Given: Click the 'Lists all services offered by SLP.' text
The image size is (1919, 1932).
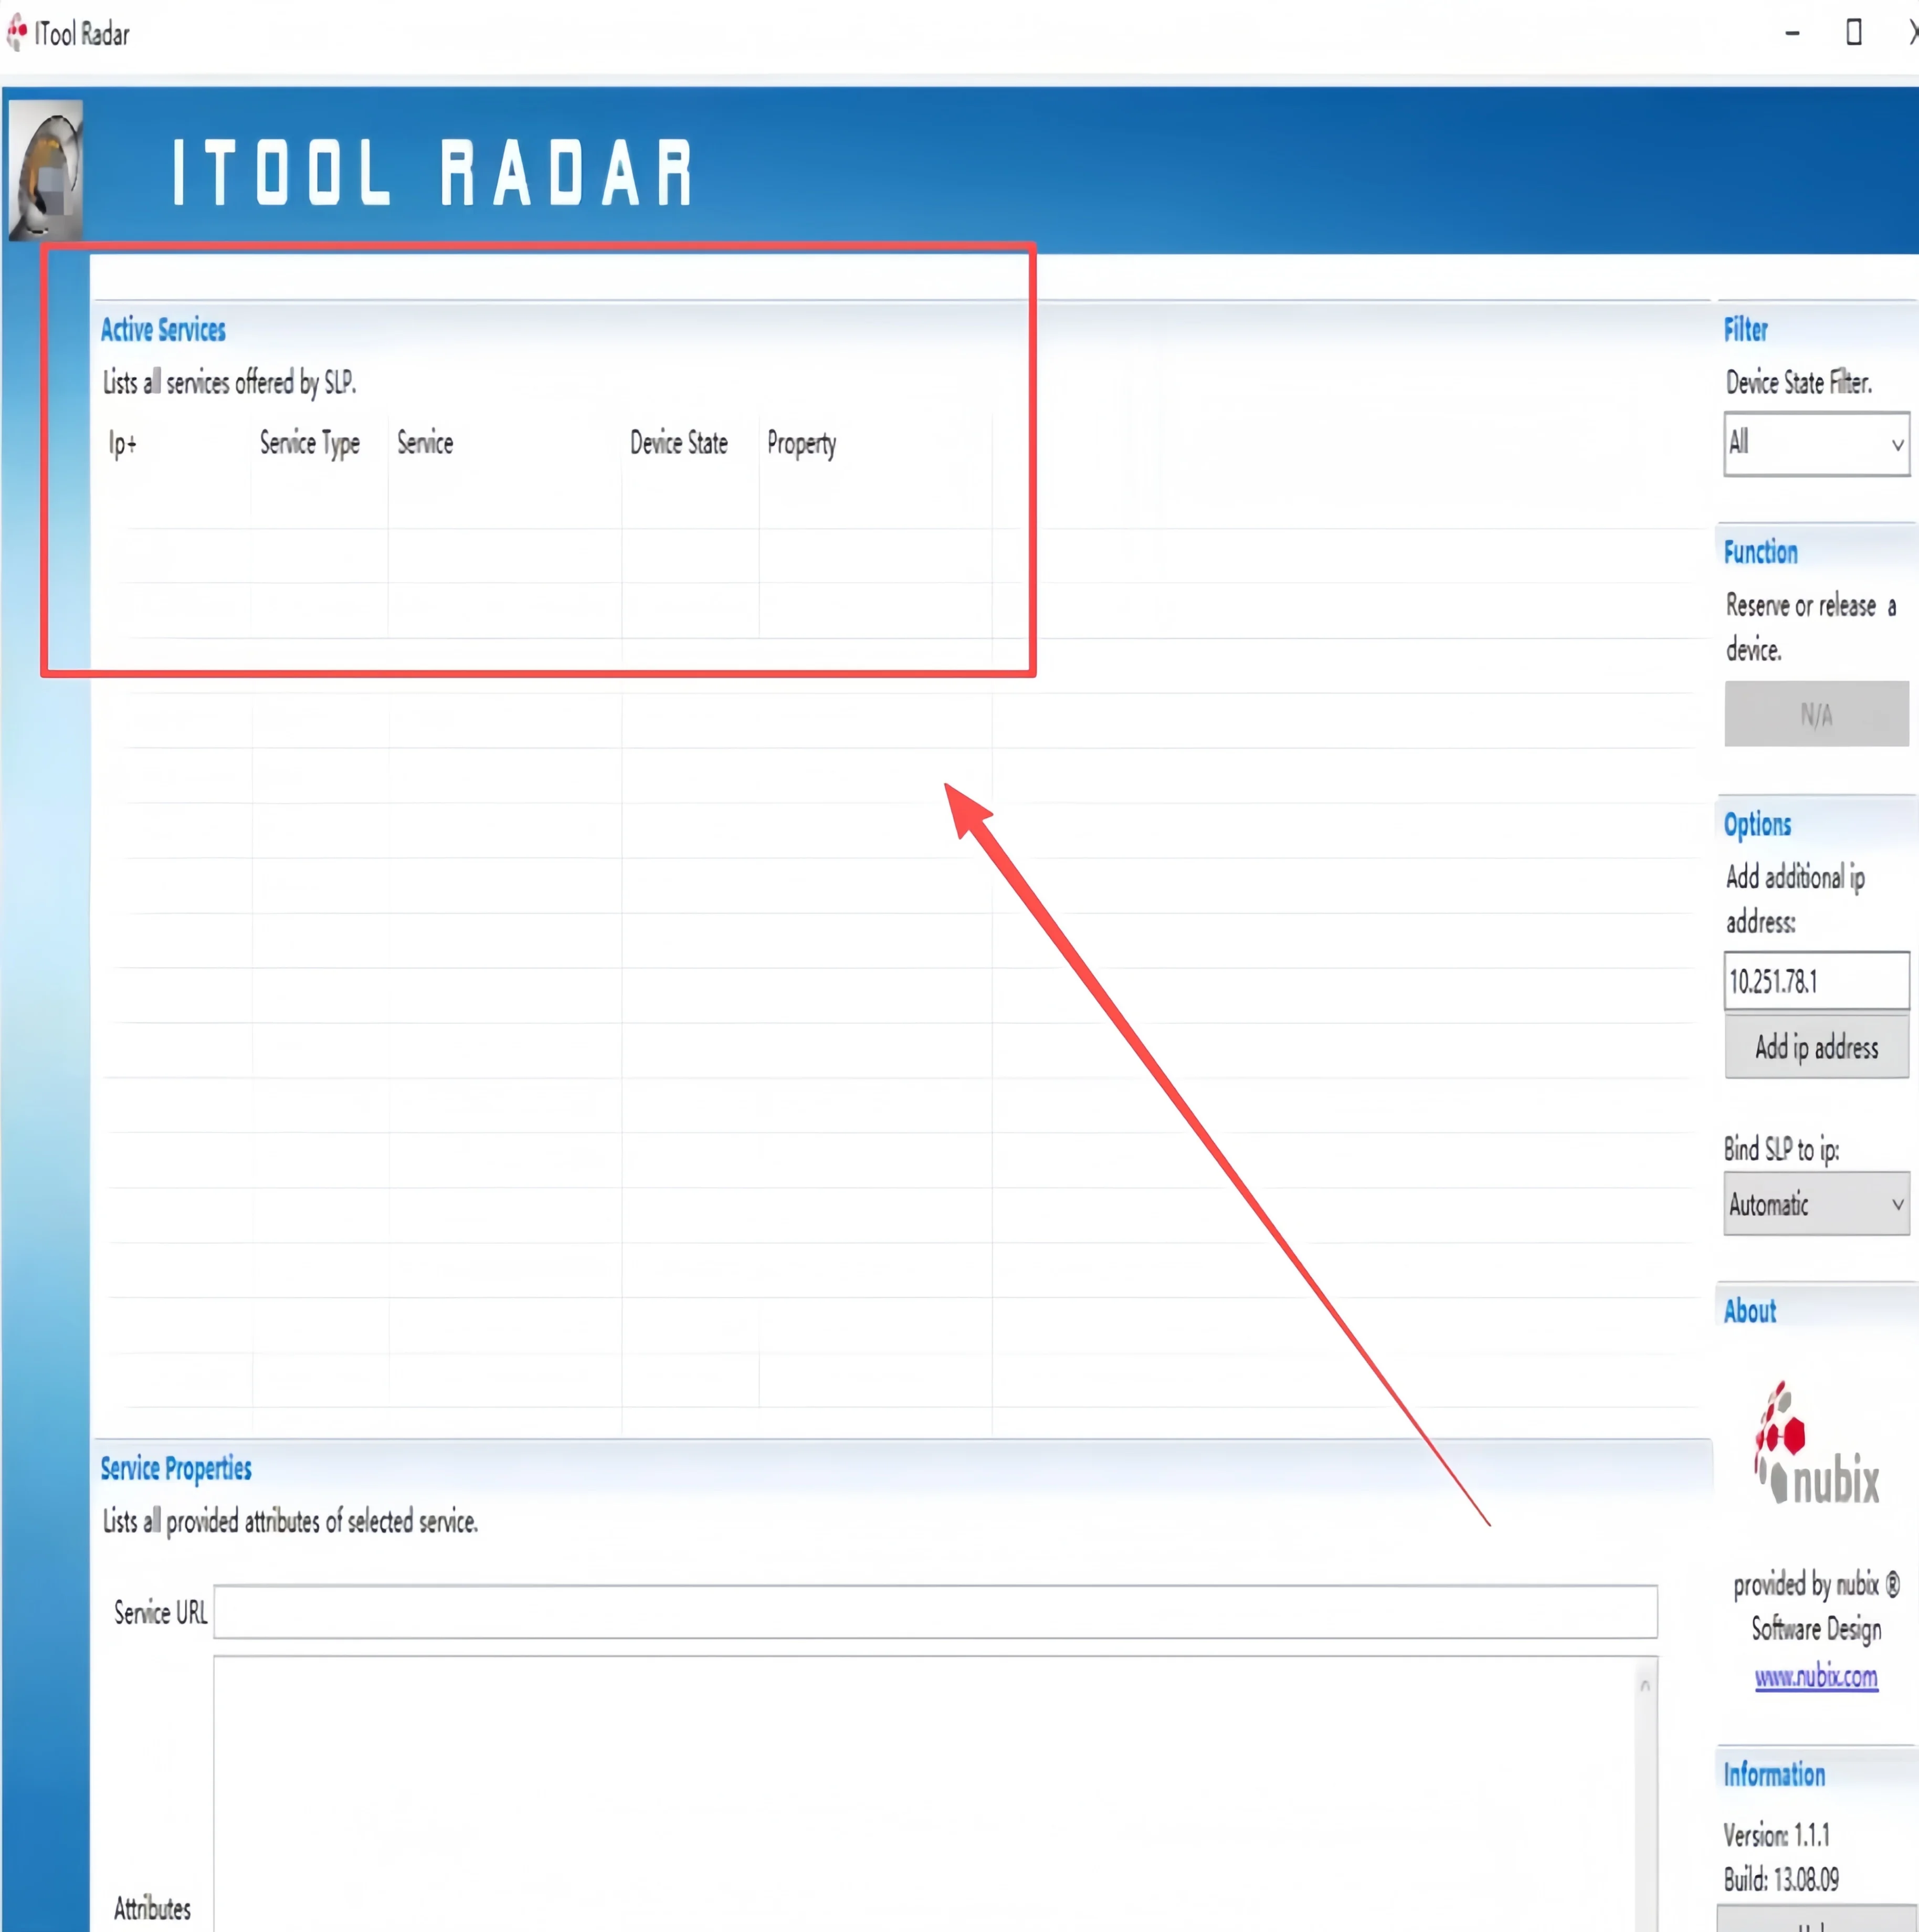Looking at the screenshot, I should point(229,382).
